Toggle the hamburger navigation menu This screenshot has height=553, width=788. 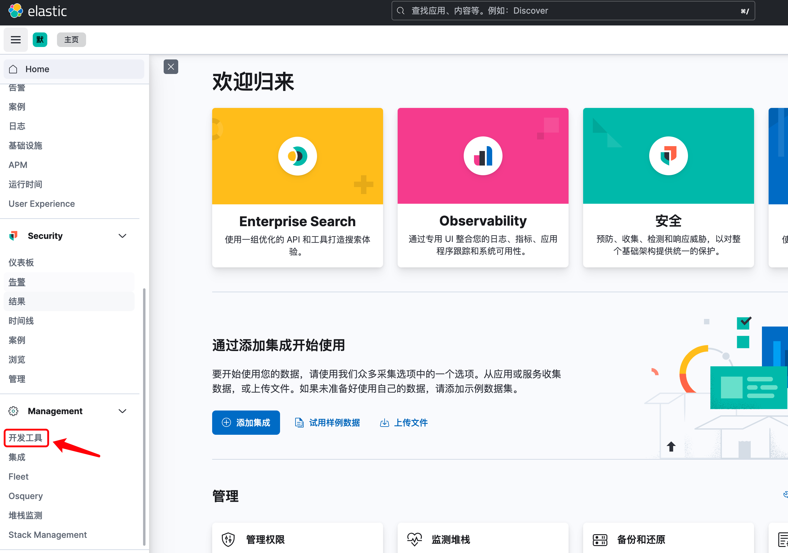coord(15,40)
